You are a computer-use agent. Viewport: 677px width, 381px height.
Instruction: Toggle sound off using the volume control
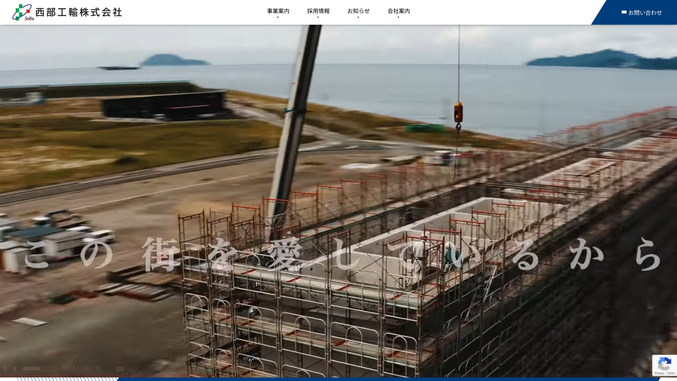(14, 368)
